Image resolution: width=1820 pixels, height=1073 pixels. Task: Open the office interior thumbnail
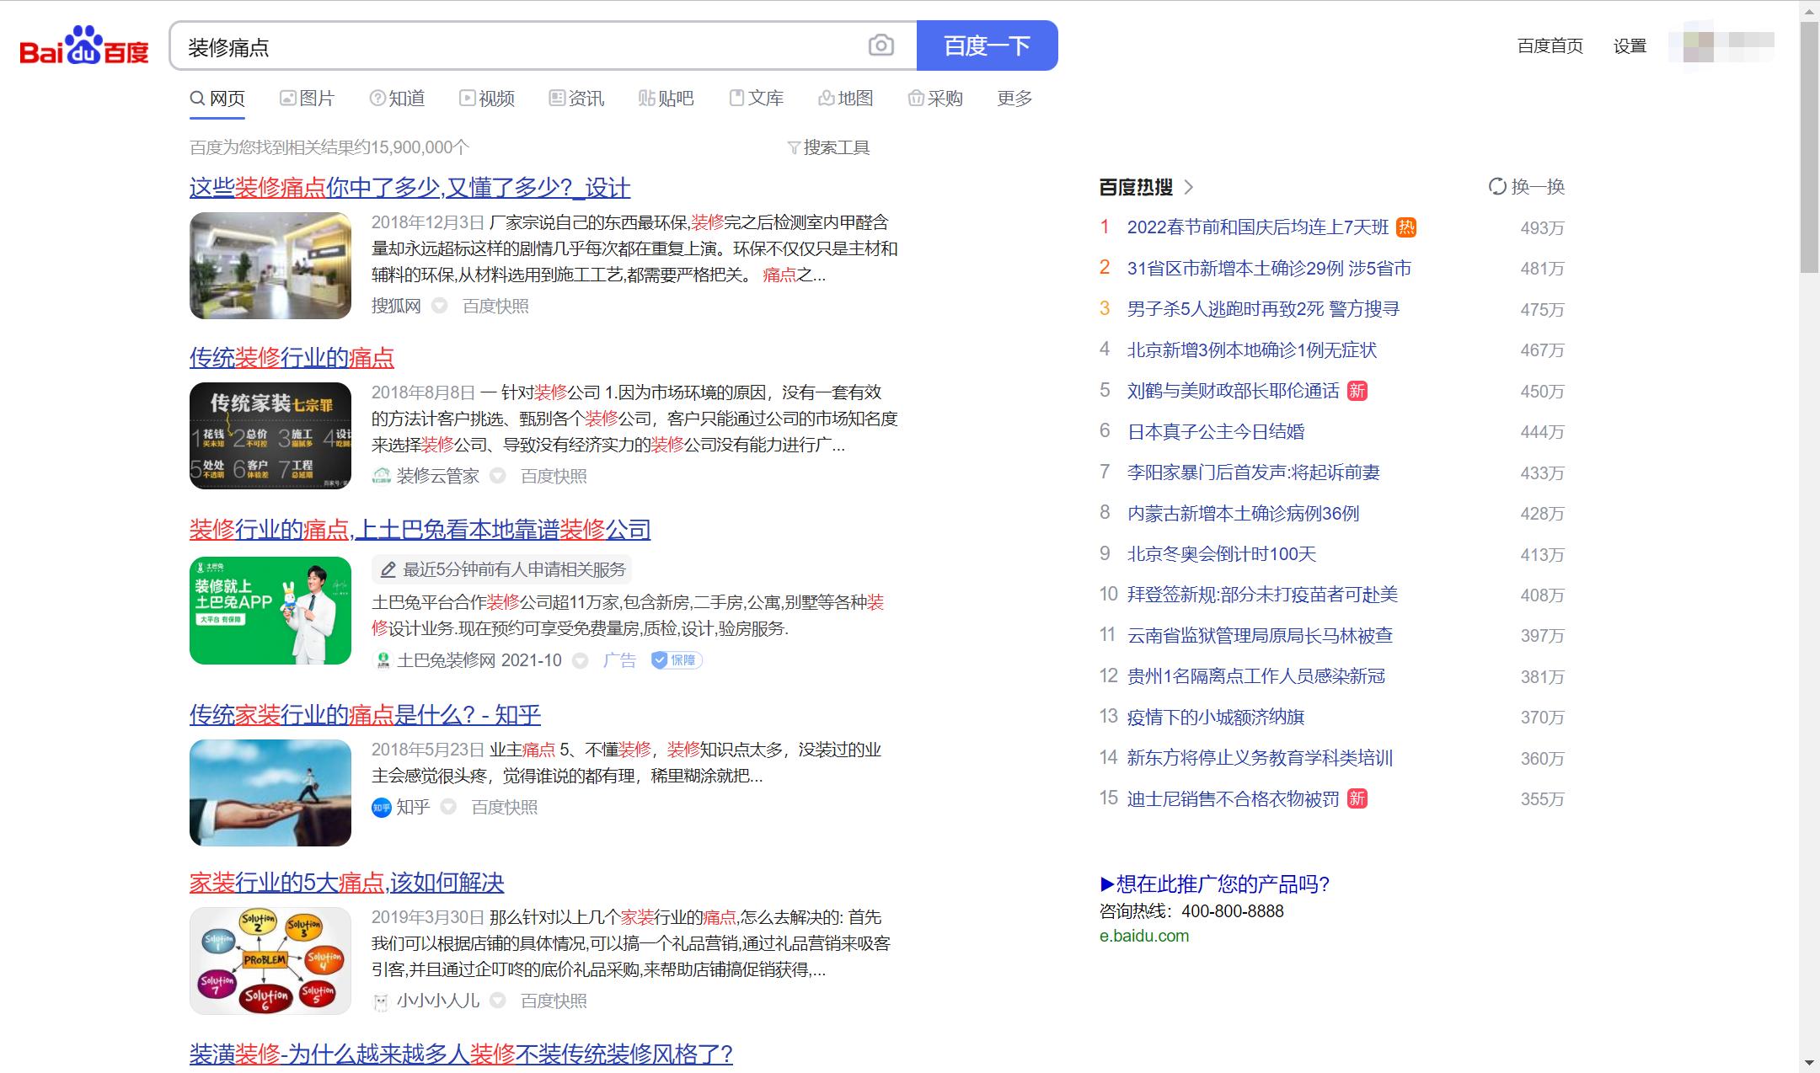270,265
